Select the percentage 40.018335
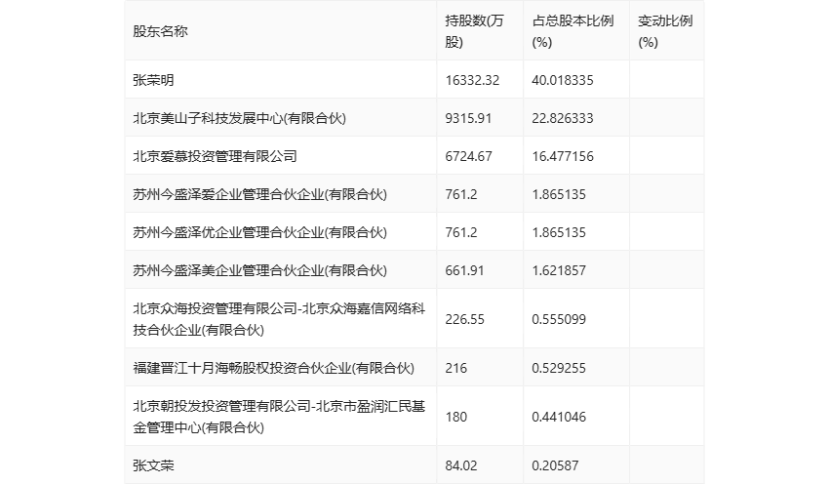Screen dimensions: 829x484 [x=563, y=80]
